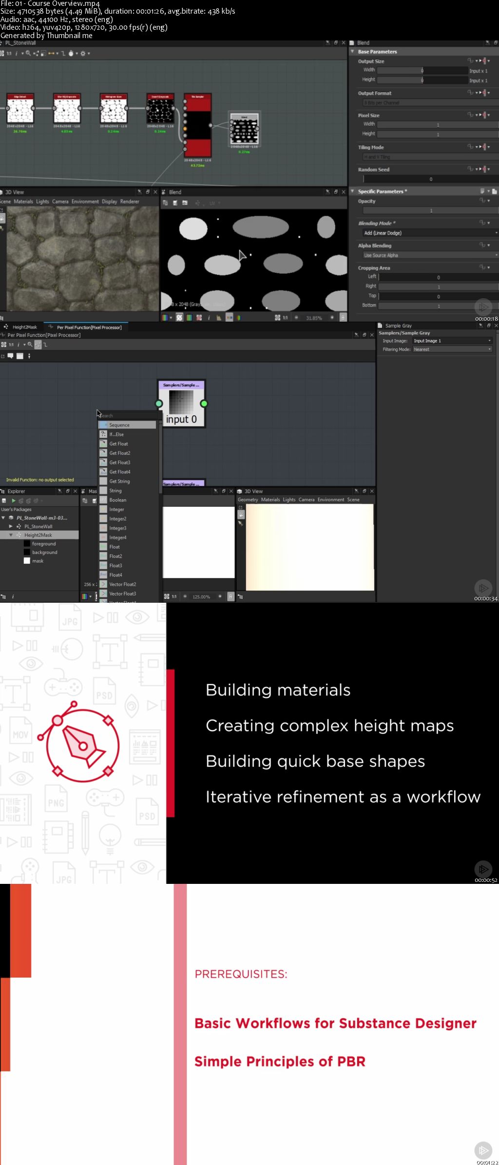Open the Input Image dropdown in Sample Gray

(452, 341)
